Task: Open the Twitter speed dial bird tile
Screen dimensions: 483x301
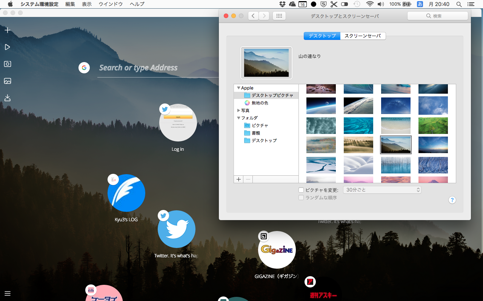Action: (177, 229)
